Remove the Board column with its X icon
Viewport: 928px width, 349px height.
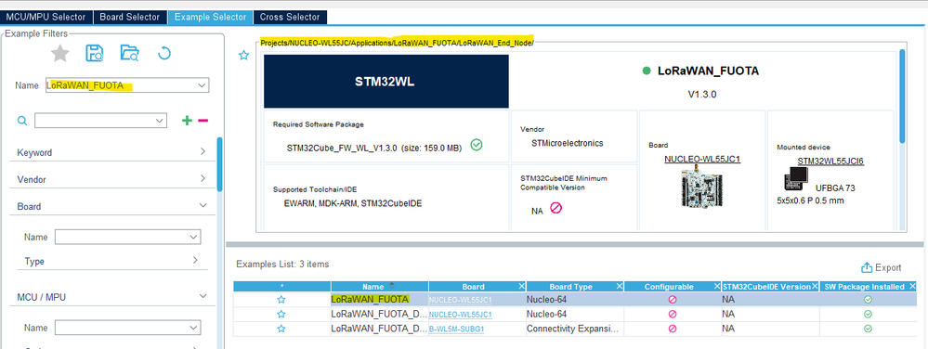(x=521, y=286)
